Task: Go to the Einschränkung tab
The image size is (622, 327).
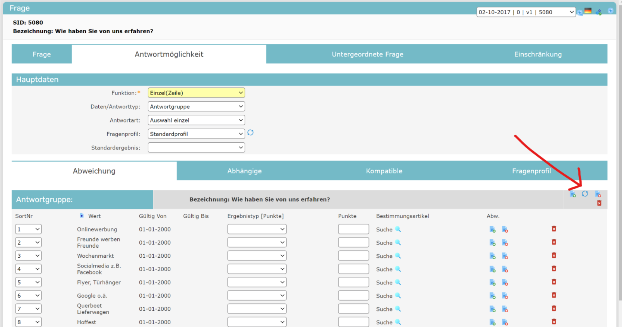Action: [x=538, y=54]
